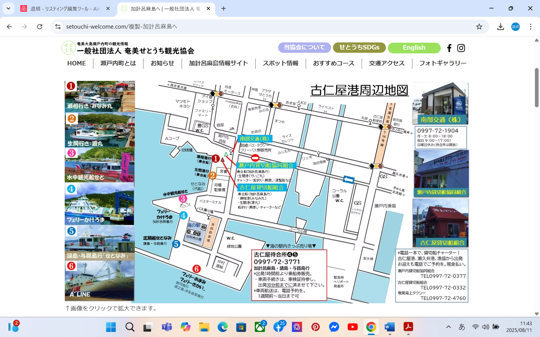
Task: Bookmark this page with star icon
Action: point(479,27)
